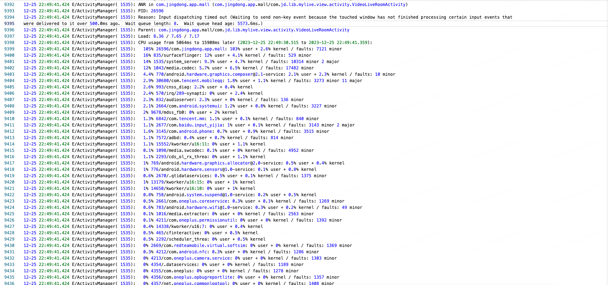Click '14650/kworker/u16:10' entry
The image size is (610, 285).
(x=176, y=188)
